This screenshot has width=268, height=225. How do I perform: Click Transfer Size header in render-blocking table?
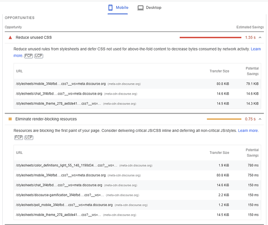219,153
